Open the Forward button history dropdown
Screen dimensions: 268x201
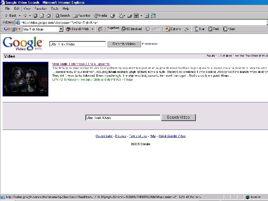tap(30, 16)
